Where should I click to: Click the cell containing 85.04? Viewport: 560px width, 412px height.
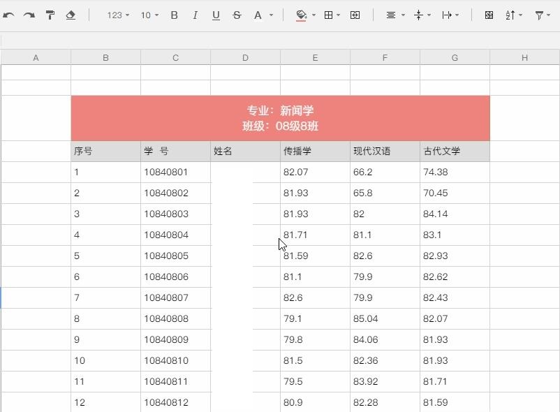point(385,318)
